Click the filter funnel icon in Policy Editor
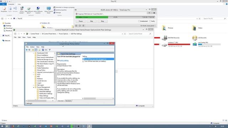Image resolution: width=228 pixels, height=128 pixels. point(50,50)
